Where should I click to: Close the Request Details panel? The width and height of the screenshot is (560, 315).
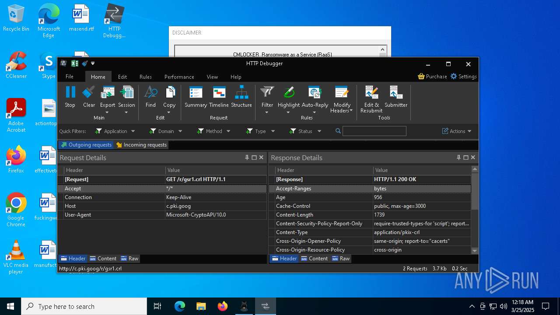click(261, 157)
